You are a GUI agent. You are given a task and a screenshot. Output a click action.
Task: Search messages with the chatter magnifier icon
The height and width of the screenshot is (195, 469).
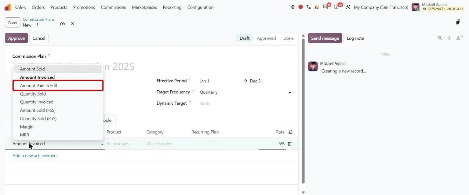(x=440, y=38)
